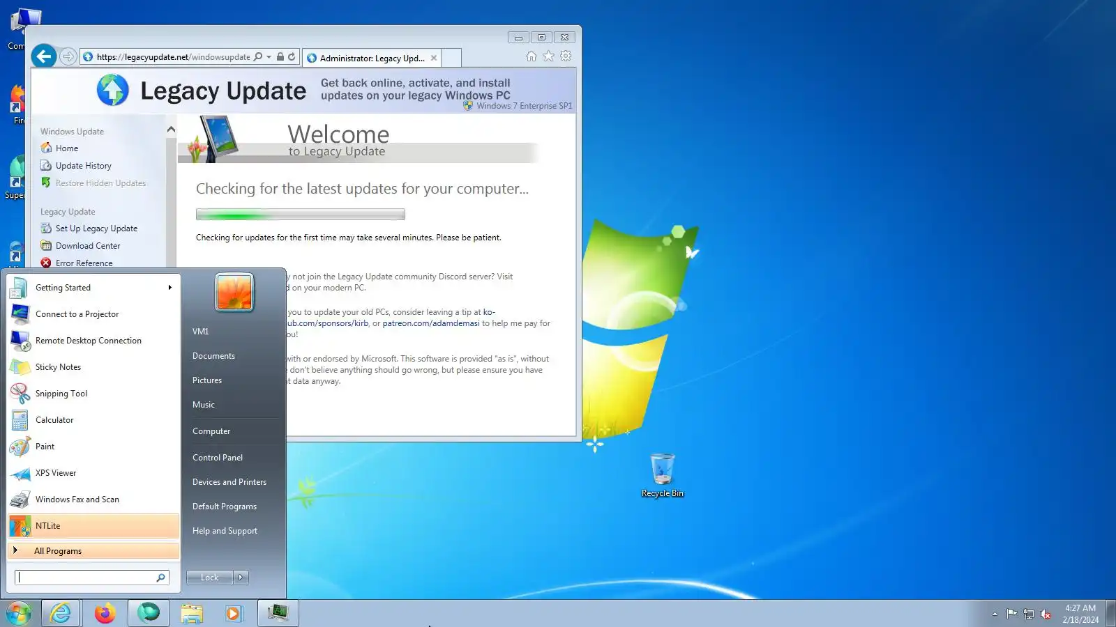The image size is (1116, 627).
Task: Click the Windows Fax and Scan icon
Action: [x=20, y=500]
